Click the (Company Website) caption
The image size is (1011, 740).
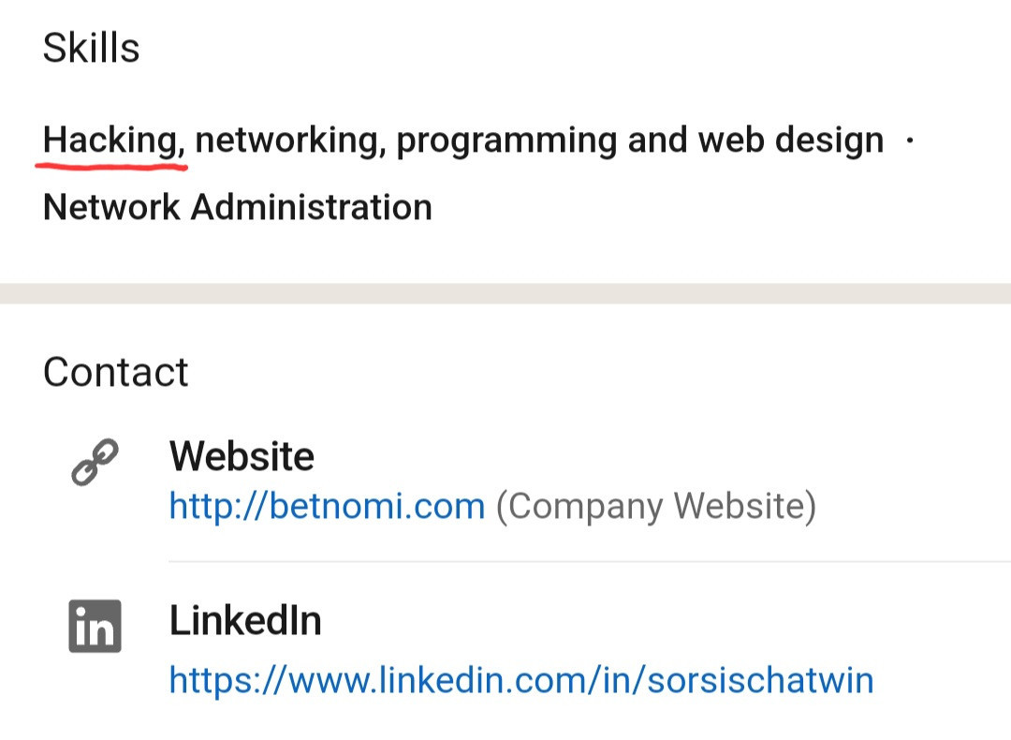[x=655, y=507]
